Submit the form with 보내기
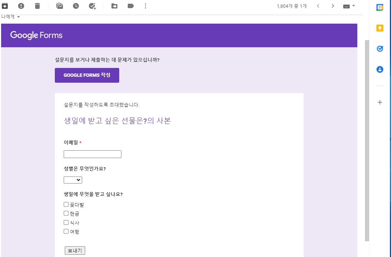The image size is (391, 257). 75,250
